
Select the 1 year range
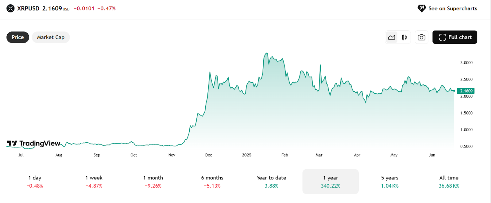(331, 182)
